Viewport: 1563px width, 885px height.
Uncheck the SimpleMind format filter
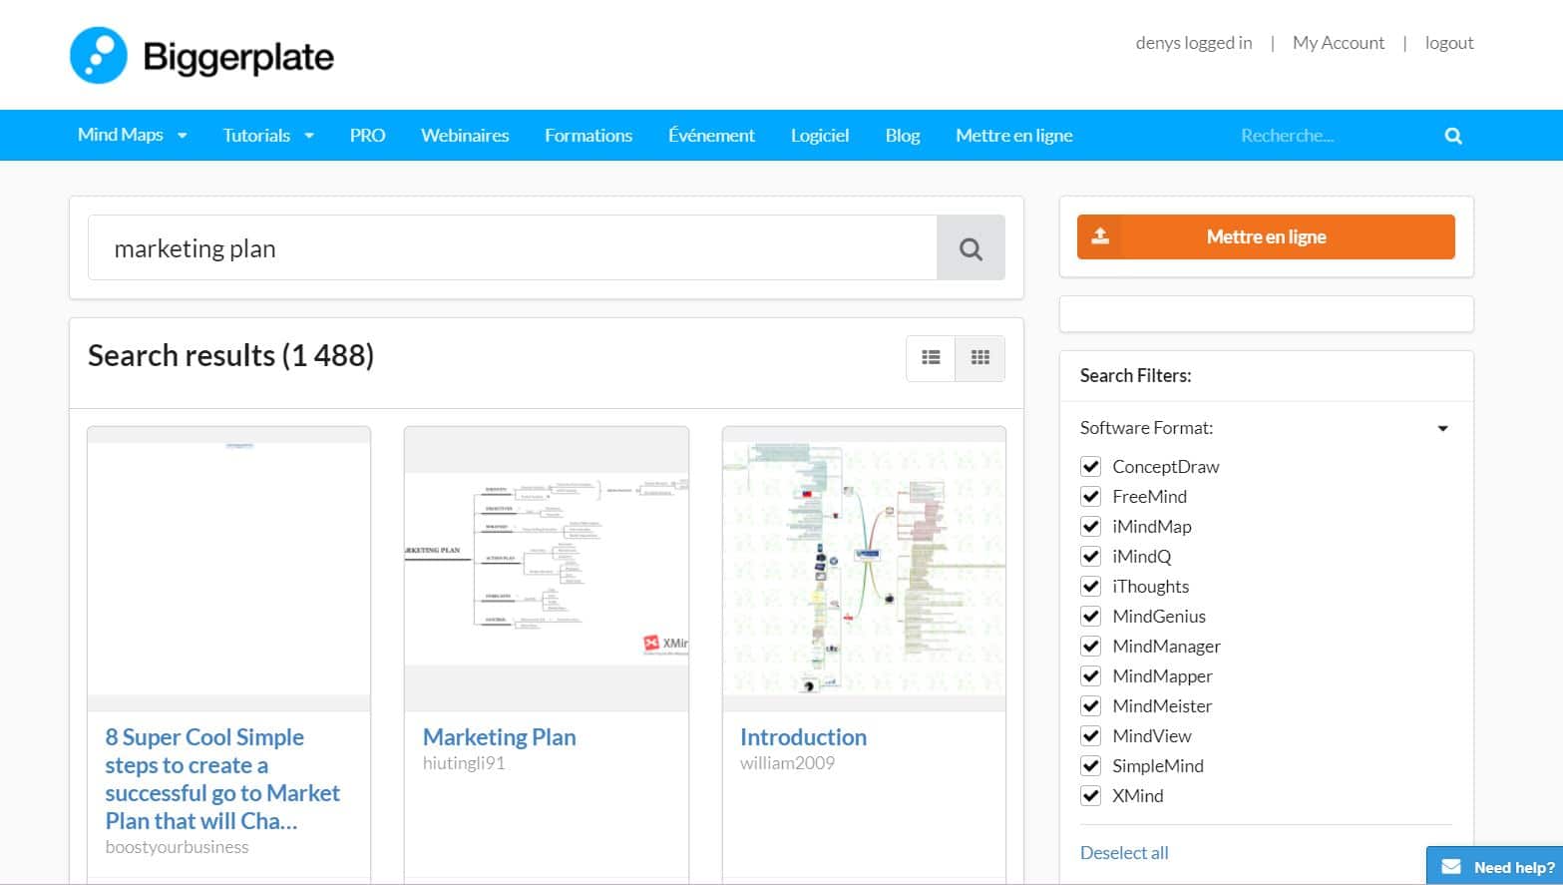(1090, 765)
